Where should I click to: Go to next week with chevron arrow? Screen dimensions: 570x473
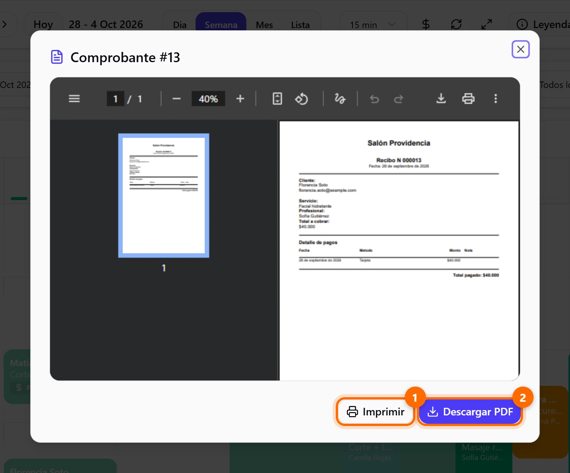pos(5,25)
